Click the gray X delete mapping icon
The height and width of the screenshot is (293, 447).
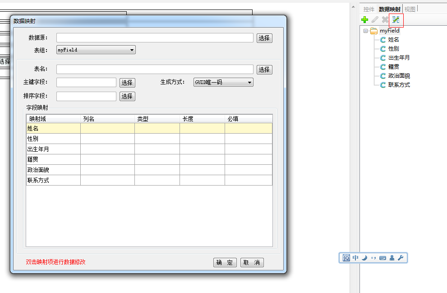[385, 20]
